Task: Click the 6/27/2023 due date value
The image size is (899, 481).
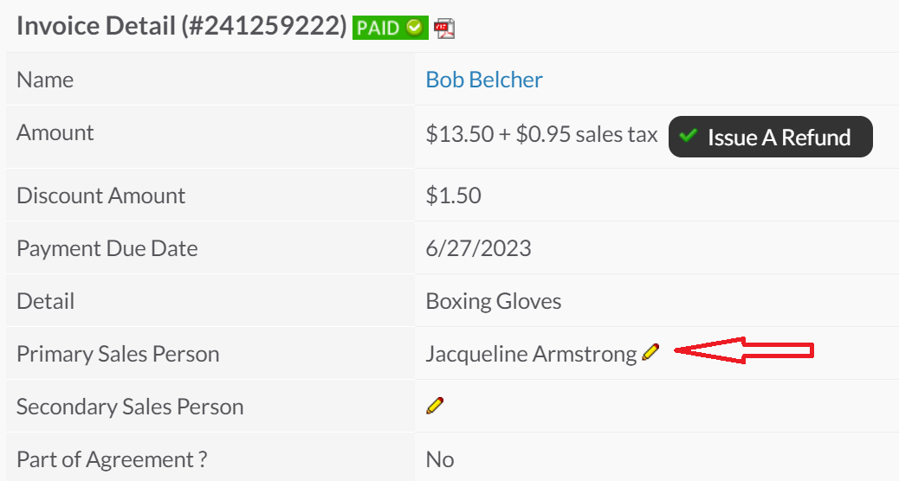Action: [478, 248]
